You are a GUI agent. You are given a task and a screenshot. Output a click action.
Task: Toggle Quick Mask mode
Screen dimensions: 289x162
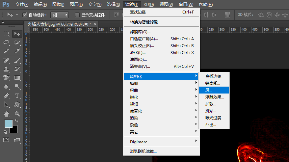pyautogui.click(x=6, y=140)
